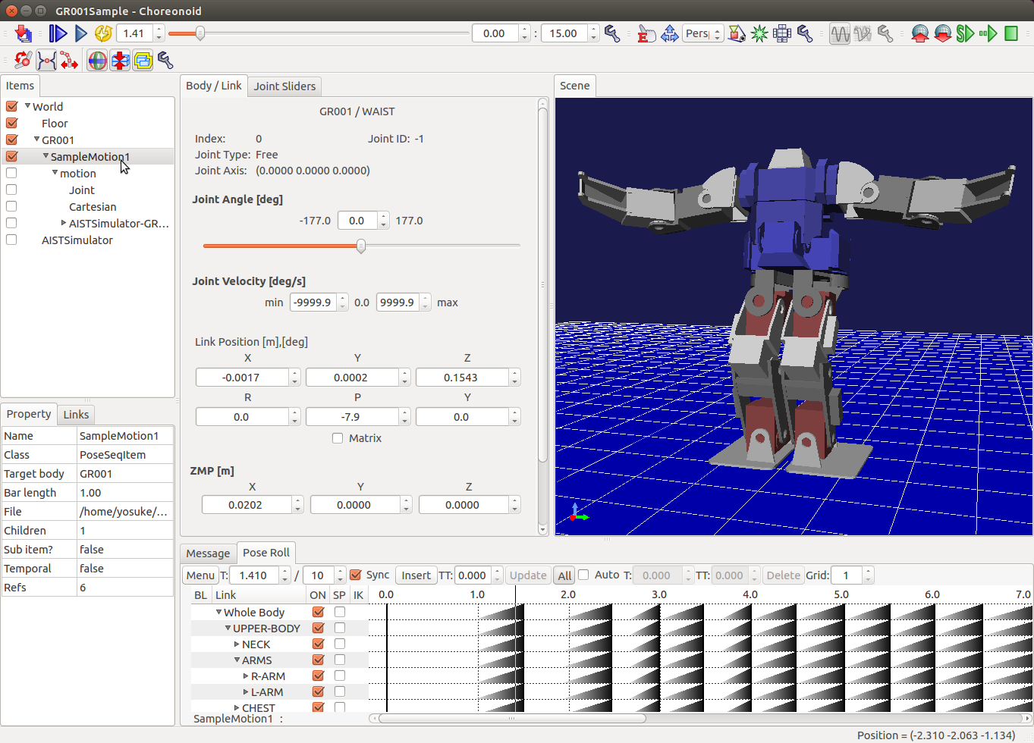Image resolution: width=1034 pixels, height=743 pixels.
Task: Collapse the motion tree node
Action: pyautogui.click(x=55, y=173)
